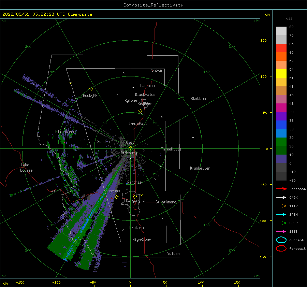This screenshot has width=307, height=287.
Task: Click the yellow diamond marker at radar center
Action: point(130,148)
